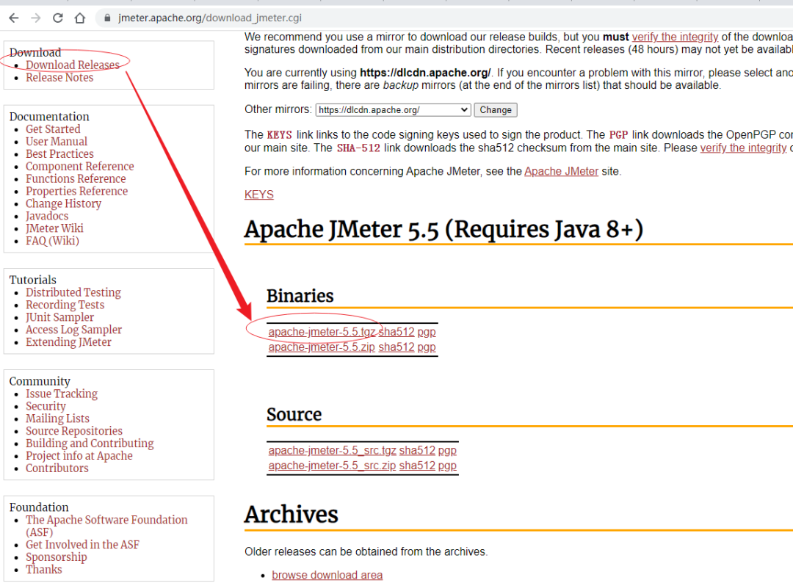Reload the current page
The height and width of the screenshot is (583, 793).
[57, 16]
